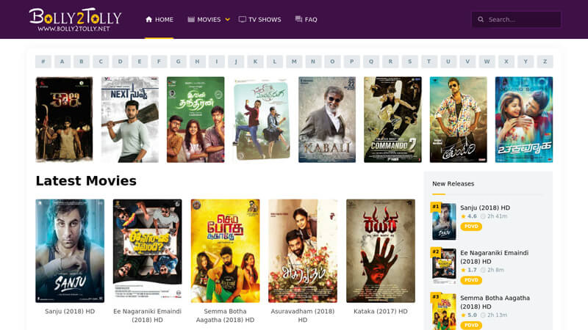The width and height of the screenshot is (588, 330).
Task: Click the Bolly2Tolly site logo
Action: tap(76, 20)
